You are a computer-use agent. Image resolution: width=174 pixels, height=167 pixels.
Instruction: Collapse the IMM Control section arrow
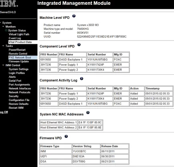click(3, 65)
